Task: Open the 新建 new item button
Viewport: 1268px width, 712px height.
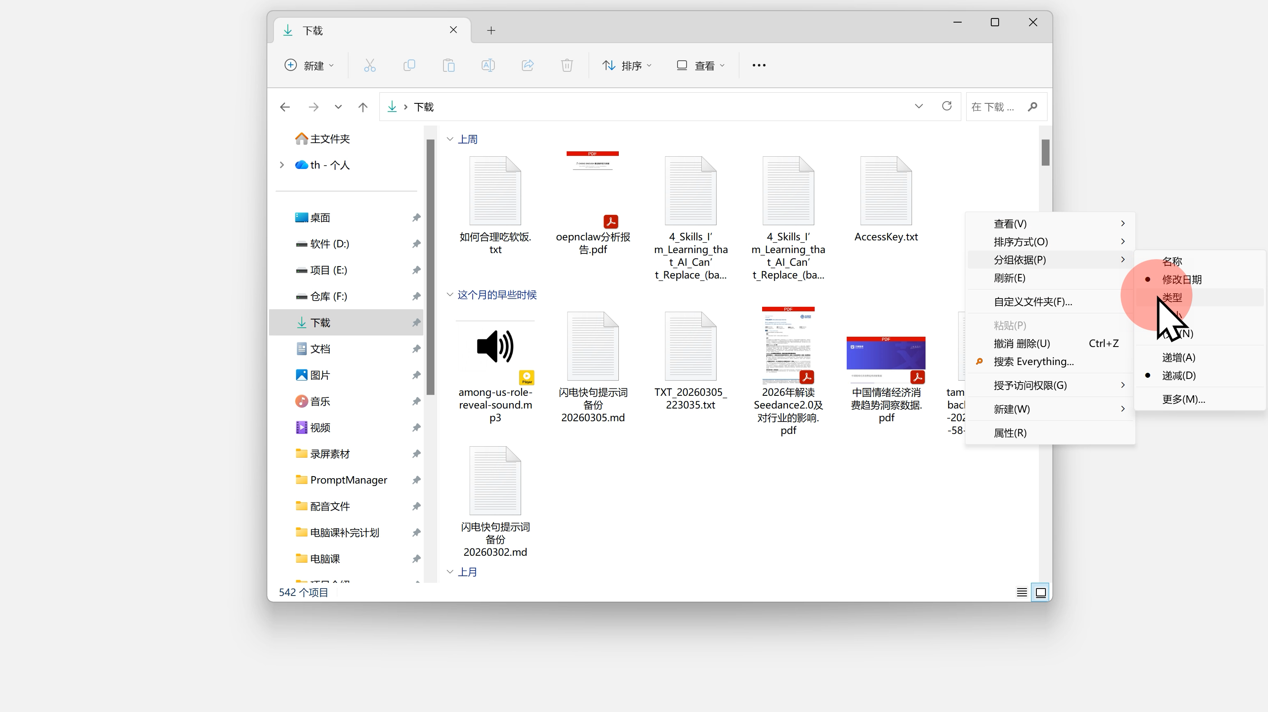Action: [x=310, y=65]
